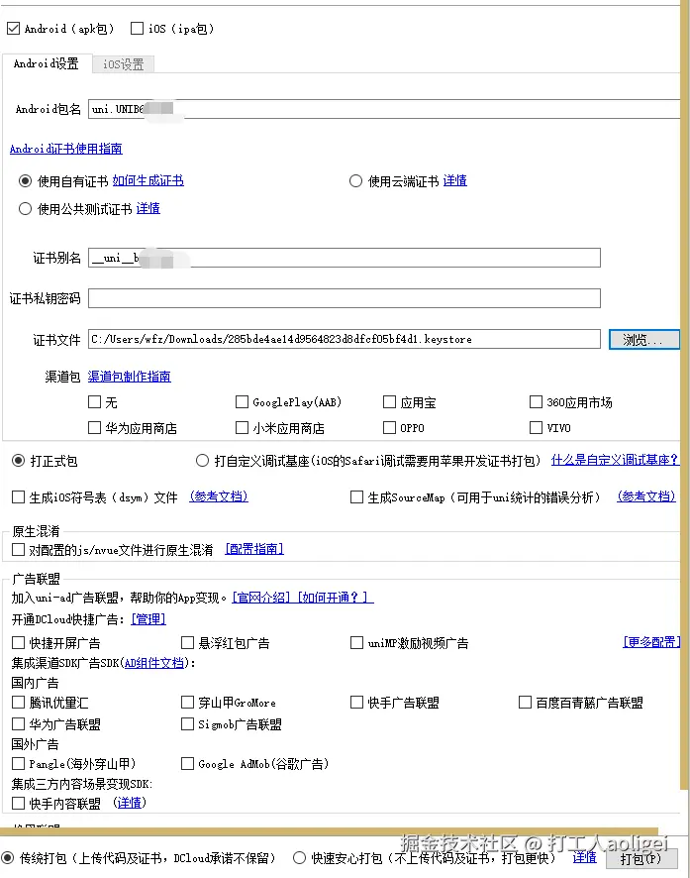This screenshot has height=878, width=690.
Task: Click the 浏览... button
Action: [x=644, y=339]
